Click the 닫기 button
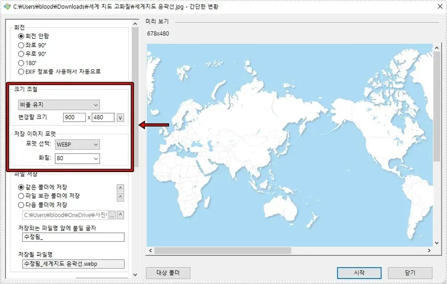 [410, 273]
